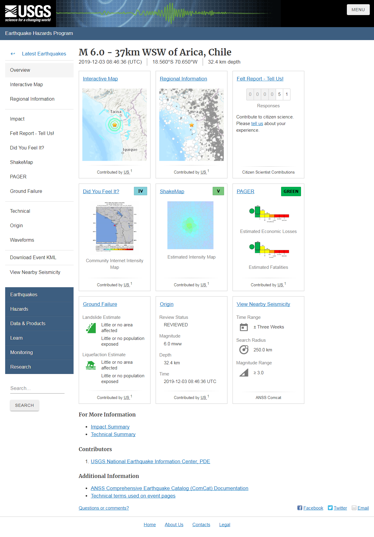The height and width of the screenshot is (537, 374).
Task: Open the Interactive Map card title link
Action: pos(100,79)
